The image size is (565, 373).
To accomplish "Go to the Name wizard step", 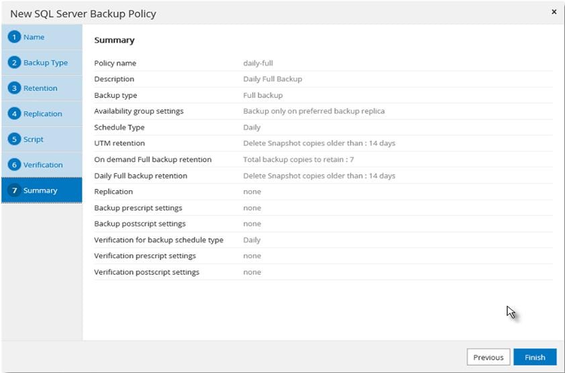I will click(x=42, y=37).
